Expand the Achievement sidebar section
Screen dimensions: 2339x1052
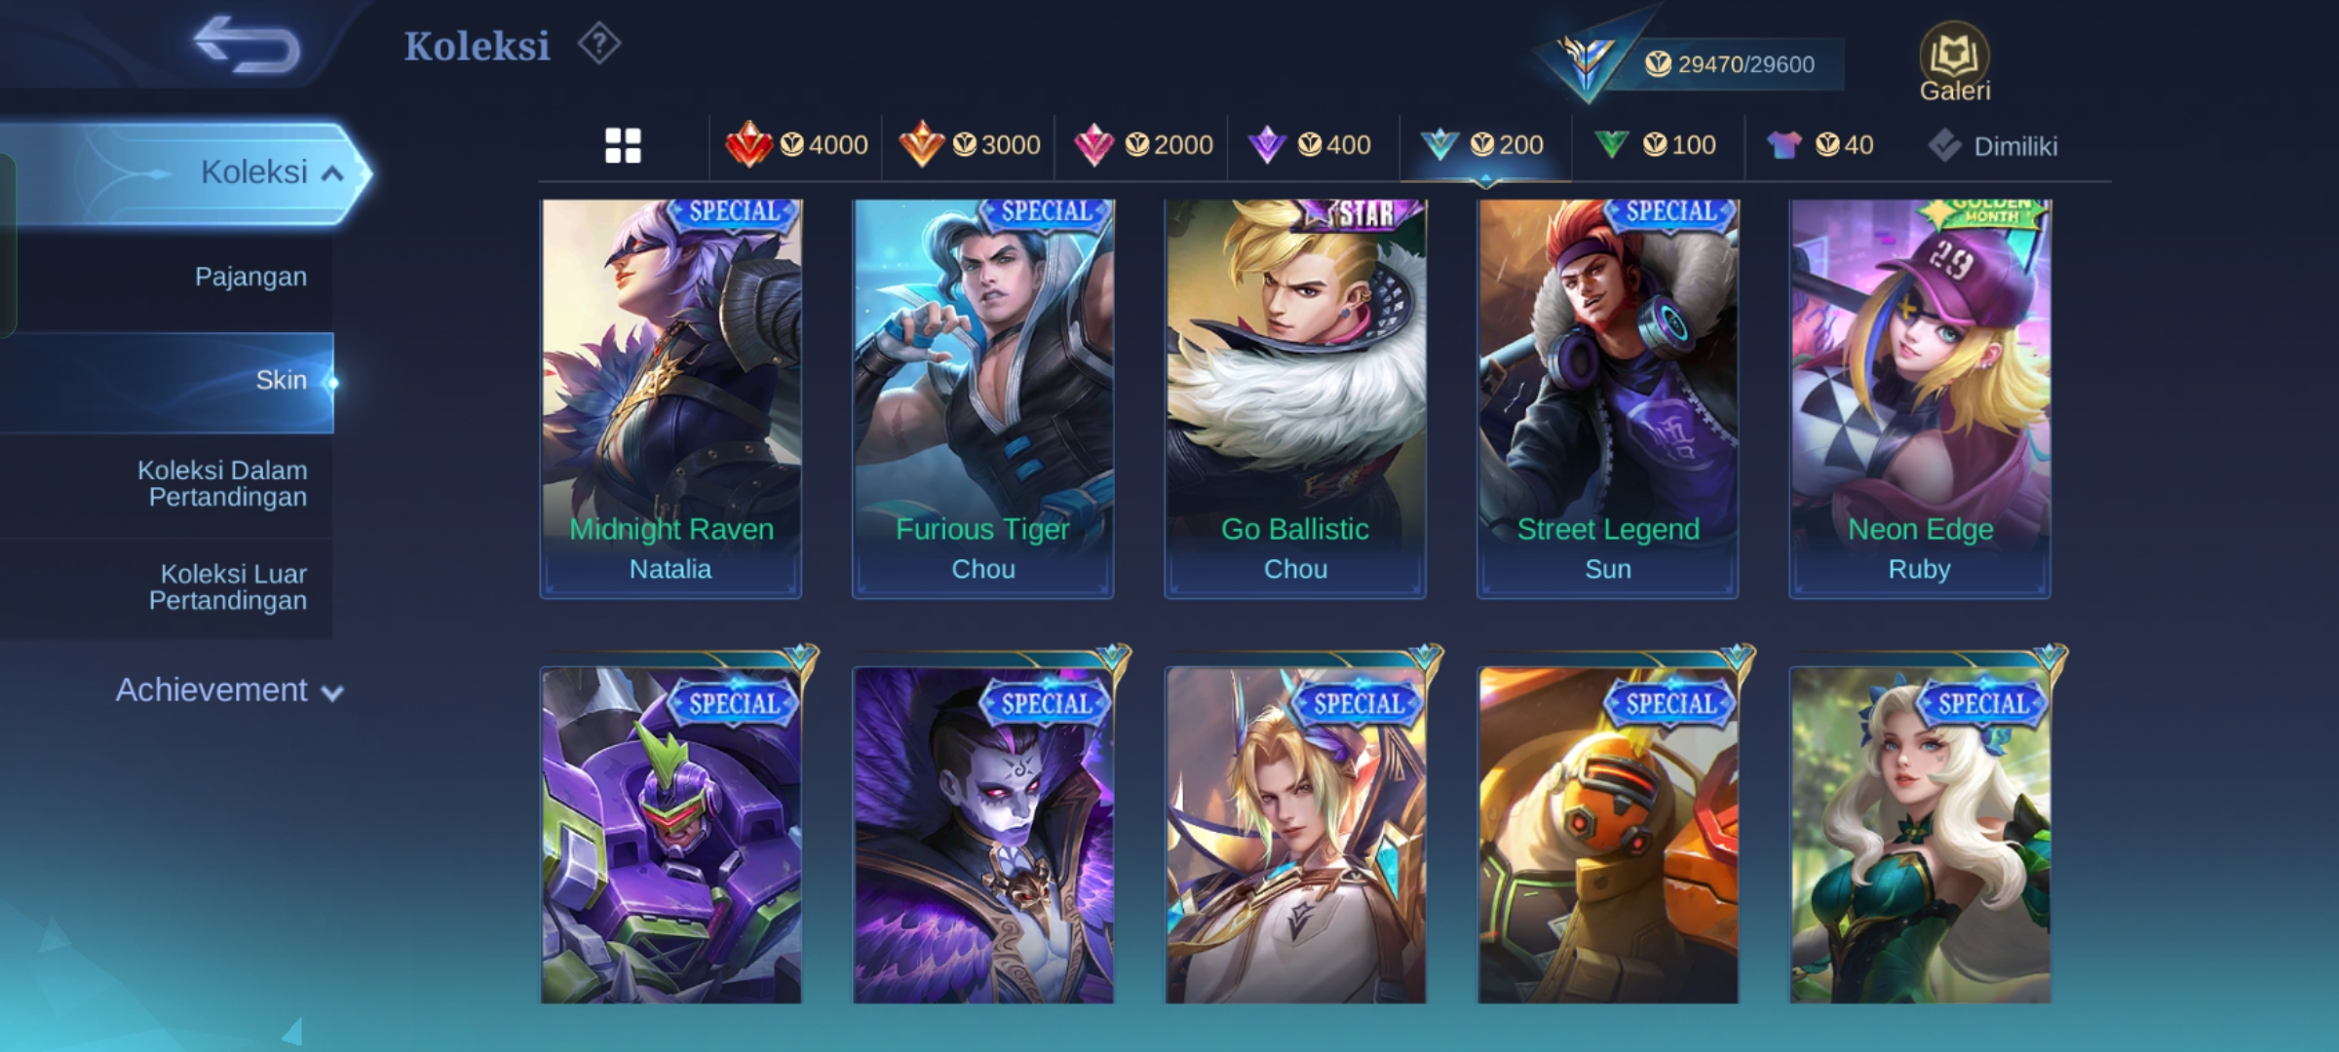[x=229, y=691]
